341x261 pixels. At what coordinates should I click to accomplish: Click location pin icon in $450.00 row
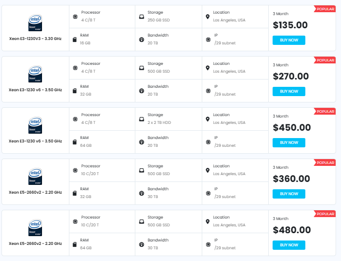coord(208,119)
